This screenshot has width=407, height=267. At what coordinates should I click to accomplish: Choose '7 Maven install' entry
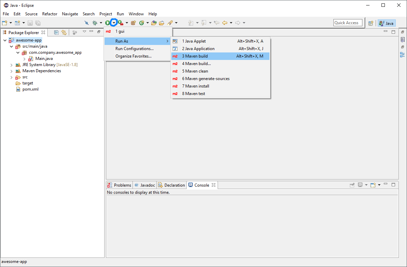pyautogui.click(x=220, y=86)
